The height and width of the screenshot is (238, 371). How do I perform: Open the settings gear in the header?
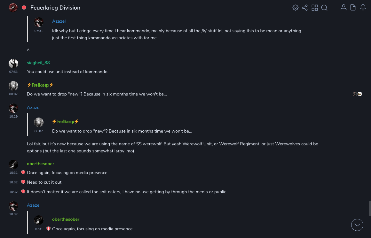point(296,8)
